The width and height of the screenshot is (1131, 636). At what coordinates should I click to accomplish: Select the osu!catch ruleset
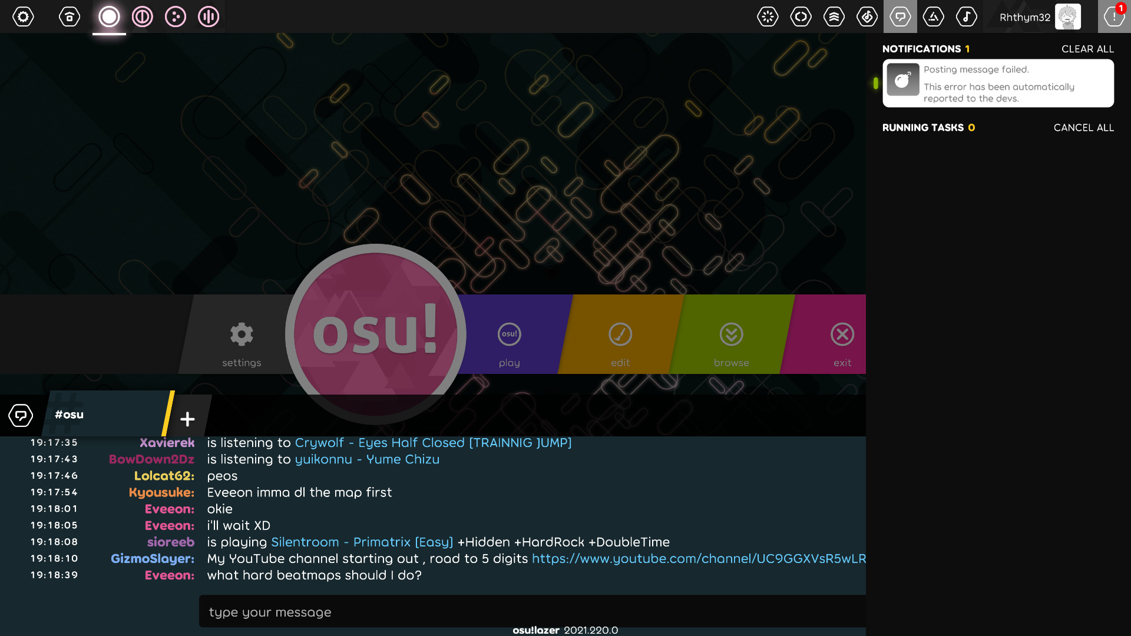[176, 16]
